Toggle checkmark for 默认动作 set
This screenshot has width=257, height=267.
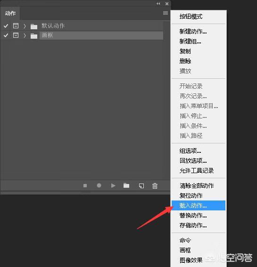pos(6,26)
